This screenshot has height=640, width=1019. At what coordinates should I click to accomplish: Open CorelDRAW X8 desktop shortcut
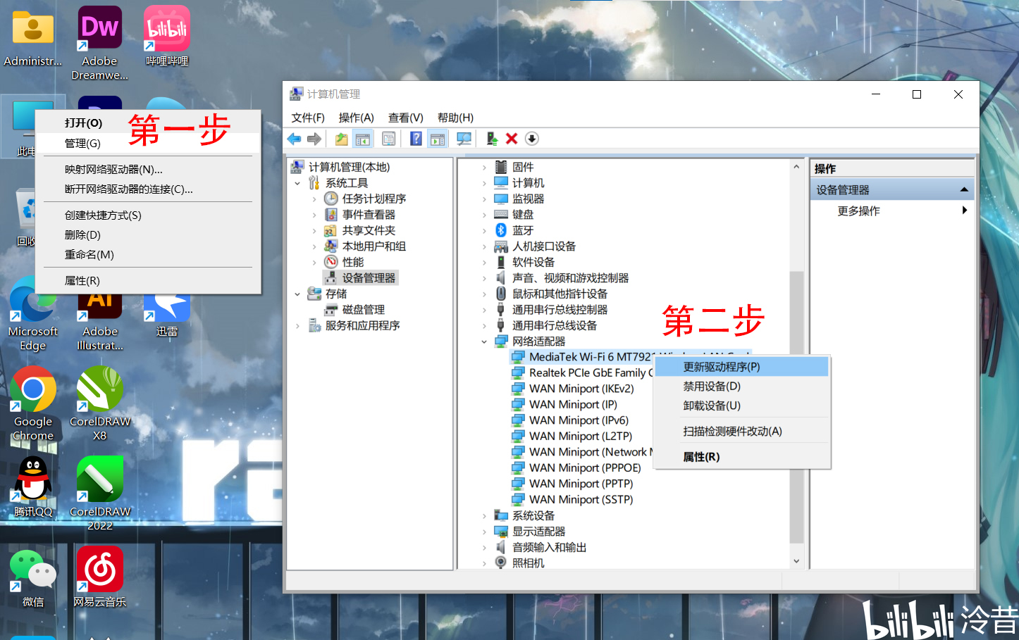[x=99, y=404]
